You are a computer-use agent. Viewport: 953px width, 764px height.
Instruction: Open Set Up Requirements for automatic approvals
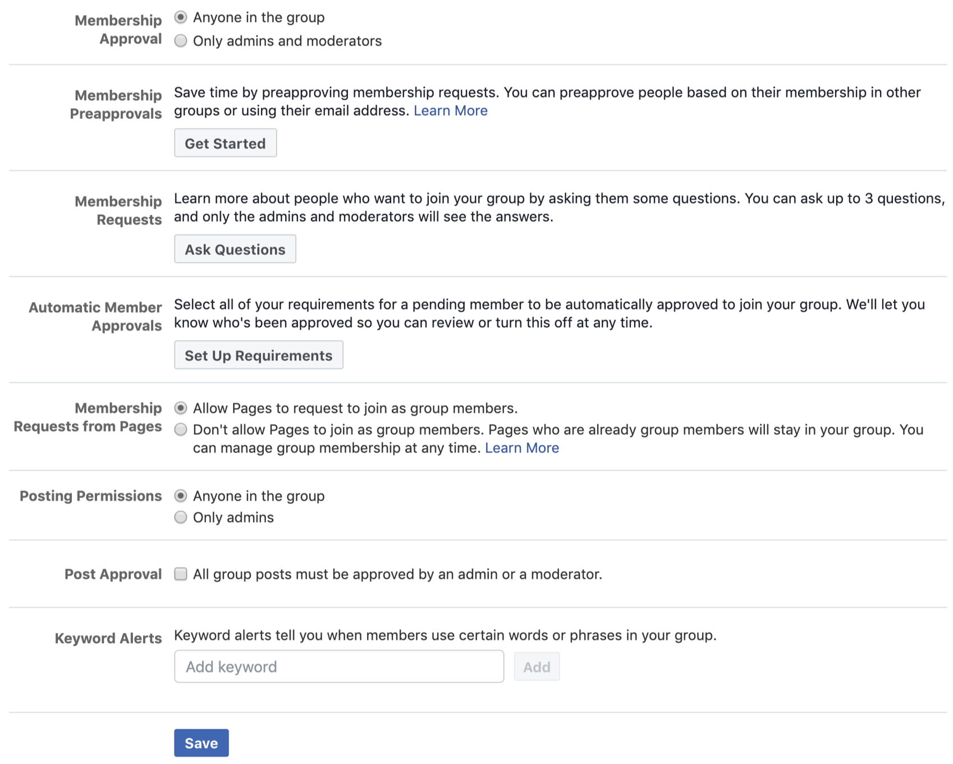point(259,355)
